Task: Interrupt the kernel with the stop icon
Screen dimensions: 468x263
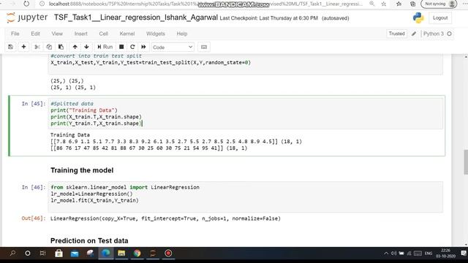Action: [x=121, y=47]
